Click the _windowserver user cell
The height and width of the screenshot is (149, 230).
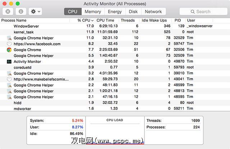click(x=199, y=26)
